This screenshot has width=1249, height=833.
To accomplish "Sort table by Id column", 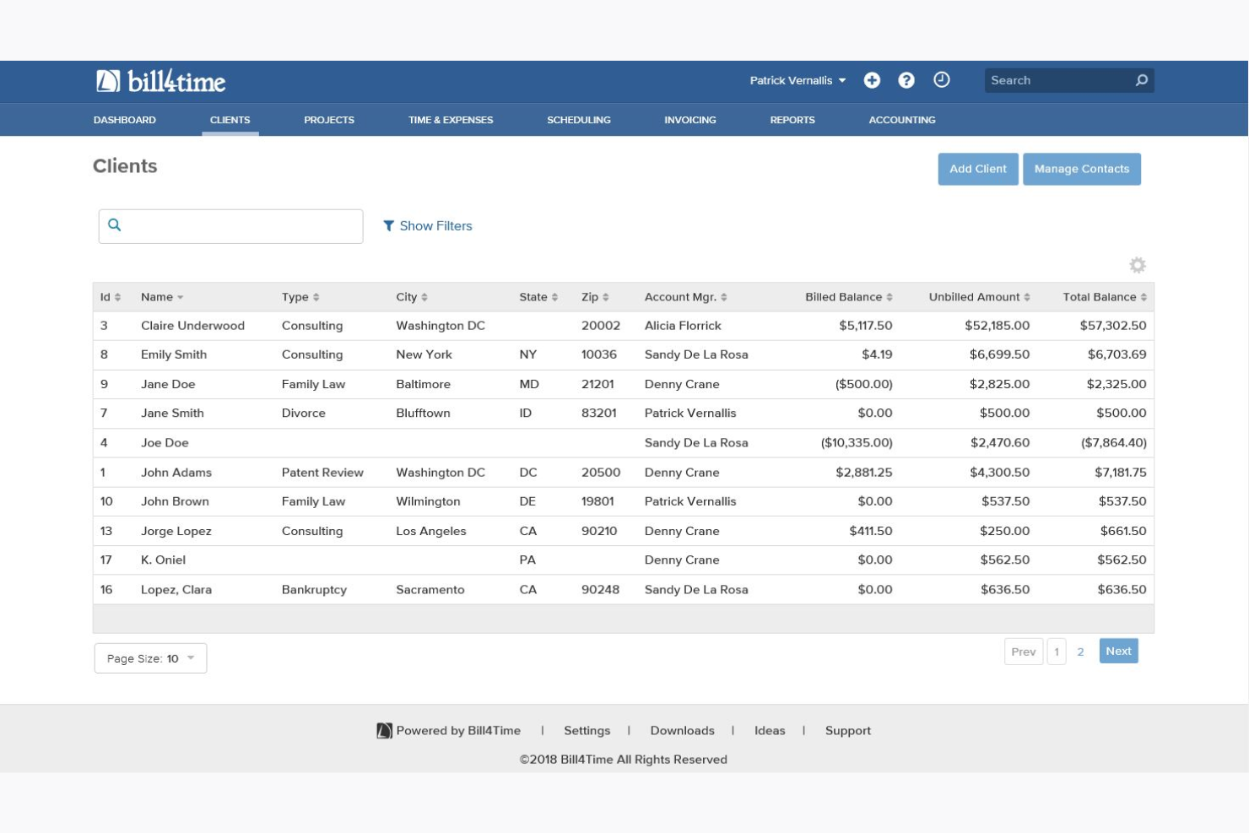I will tap(110, 297).
